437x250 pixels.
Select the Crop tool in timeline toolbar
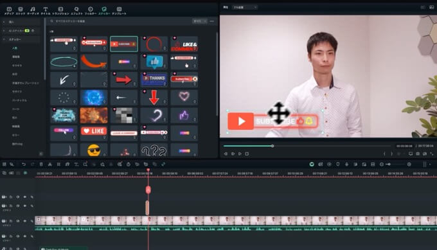[x=58, y=165]
